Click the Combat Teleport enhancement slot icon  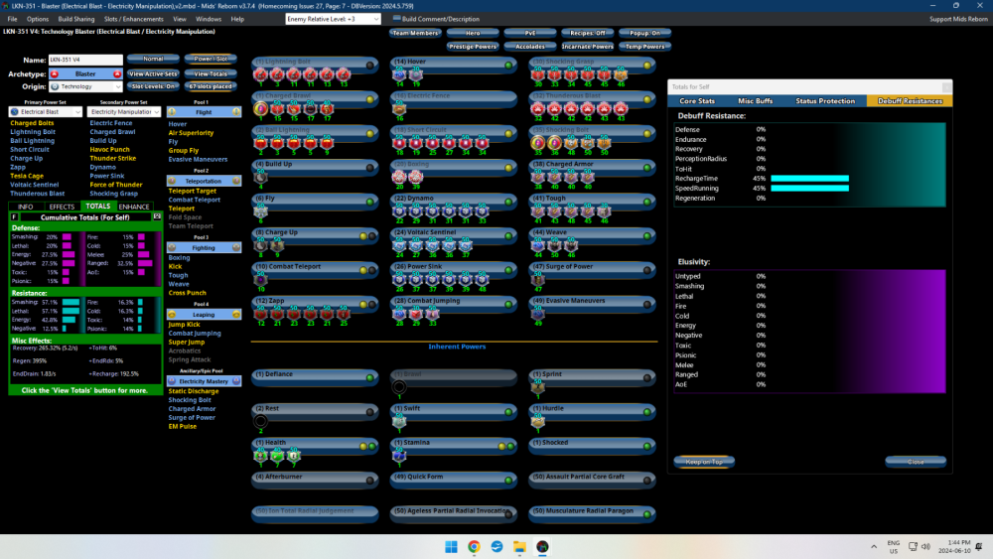click(x=261, y=280)
